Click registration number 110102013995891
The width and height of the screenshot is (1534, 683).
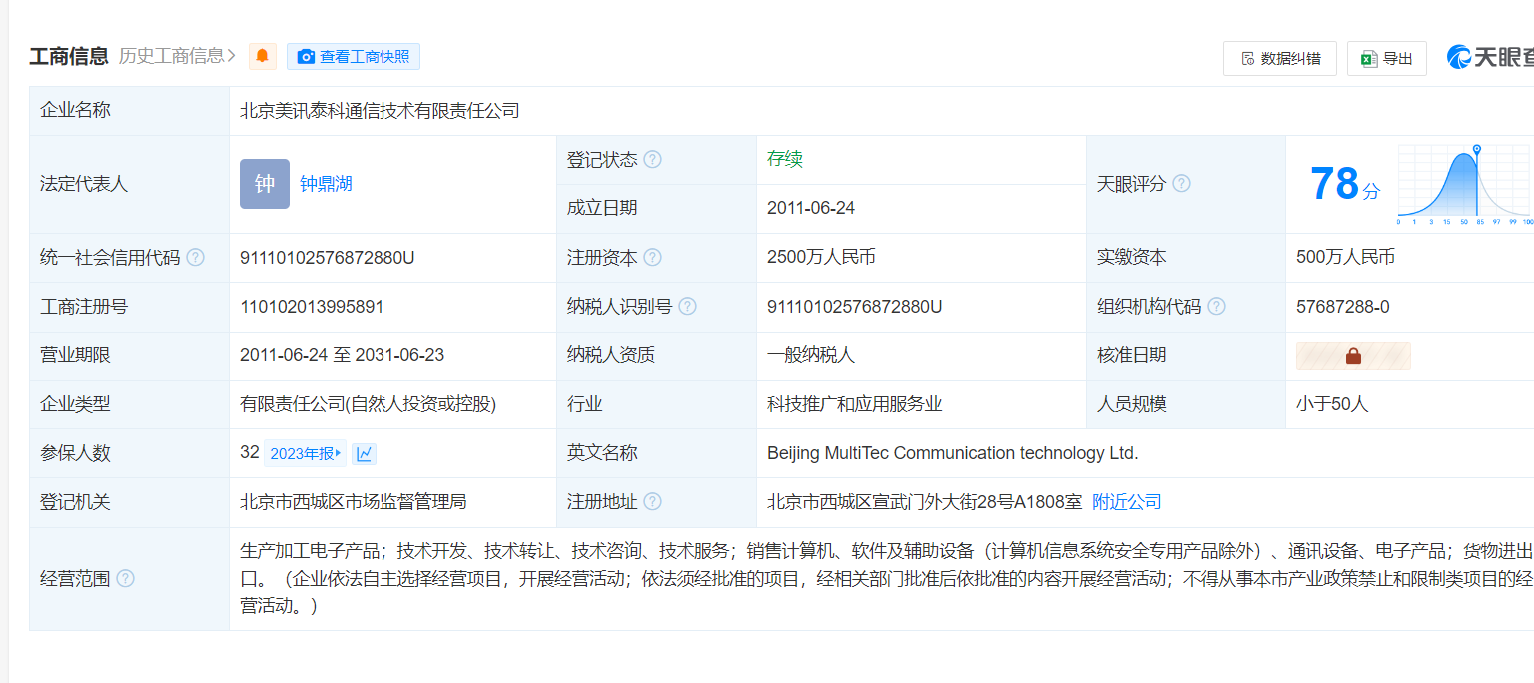coord(312,307)
